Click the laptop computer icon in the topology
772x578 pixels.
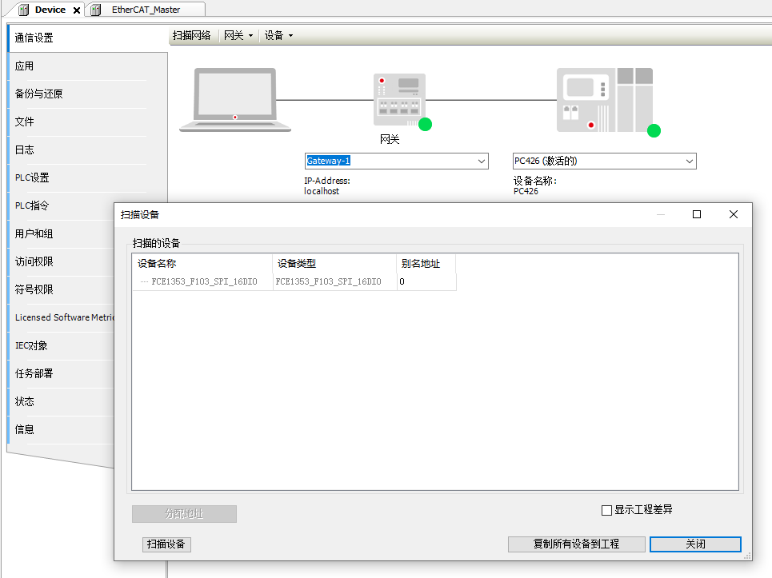(235, 100)
